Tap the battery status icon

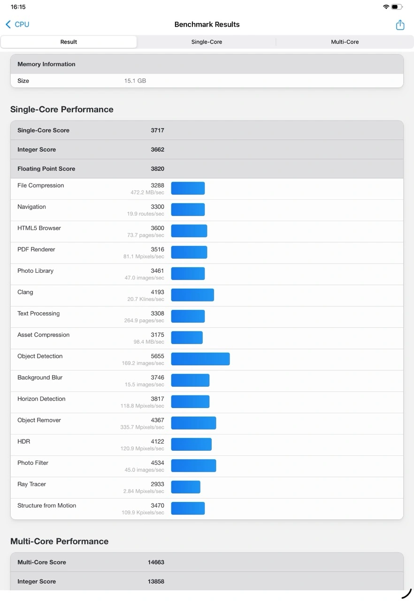coord(397,7)
